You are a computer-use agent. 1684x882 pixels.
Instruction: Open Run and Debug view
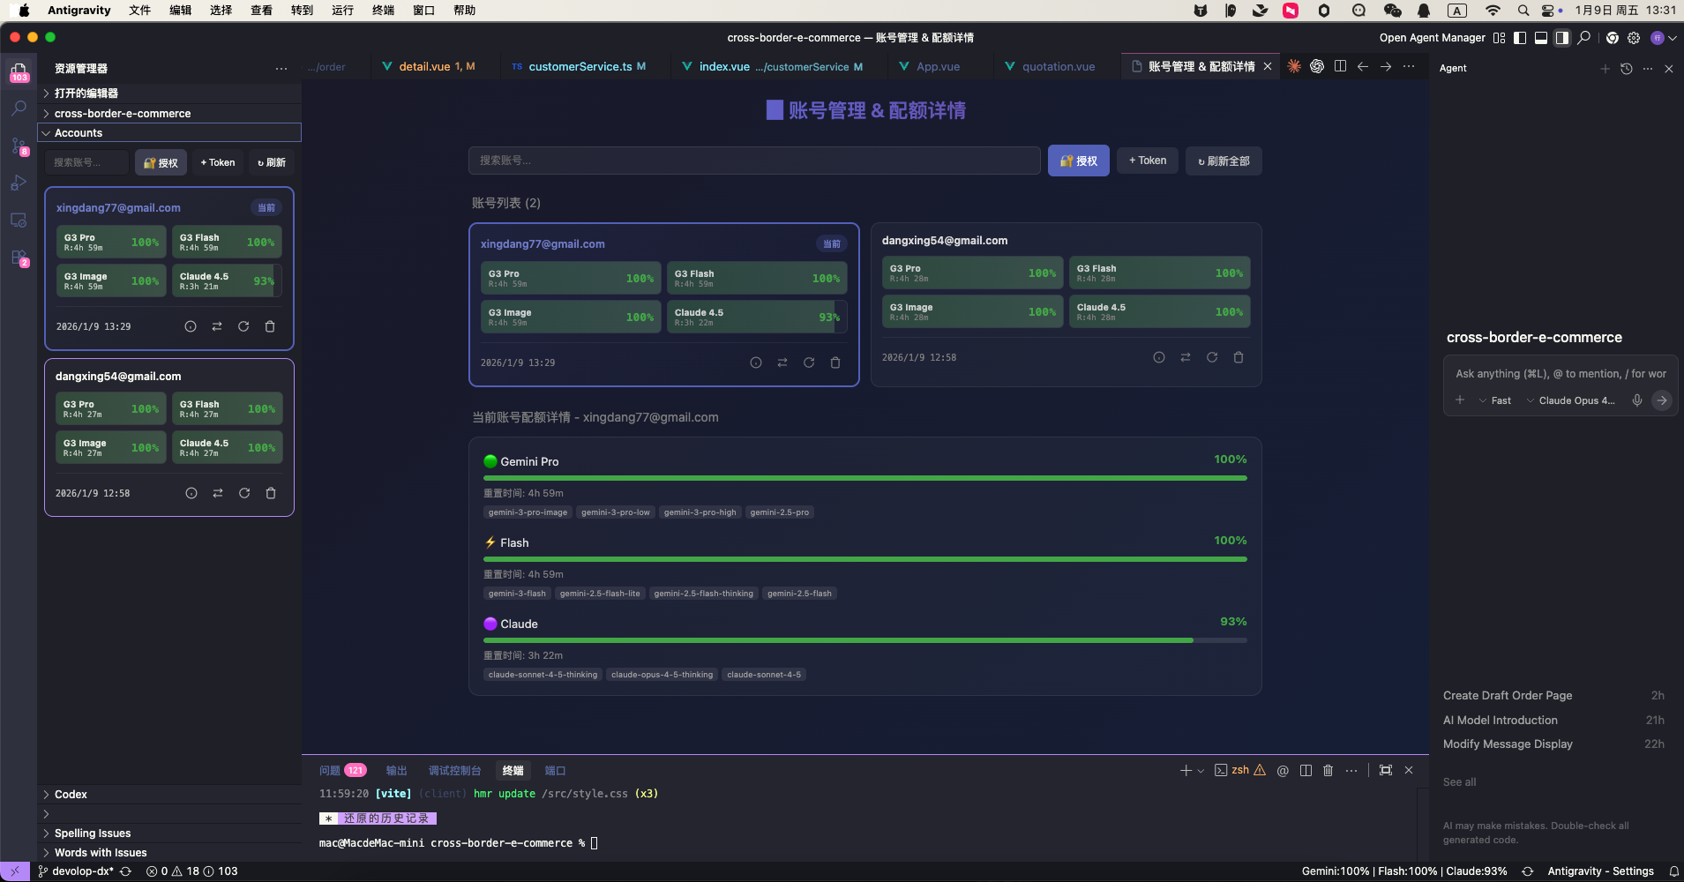coord(19,183)
